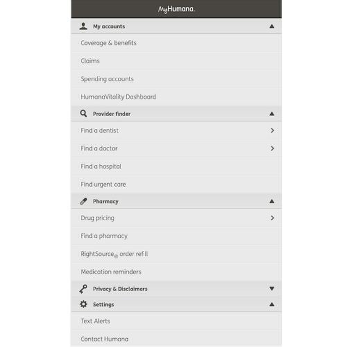Open the Find a dentist chevron arrow

point(272,130)
